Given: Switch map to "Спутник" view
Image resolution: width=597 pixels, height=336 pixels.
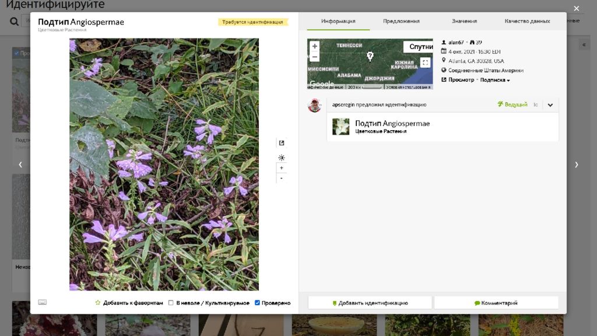Looking at the screenshot, I should point(419,47).
